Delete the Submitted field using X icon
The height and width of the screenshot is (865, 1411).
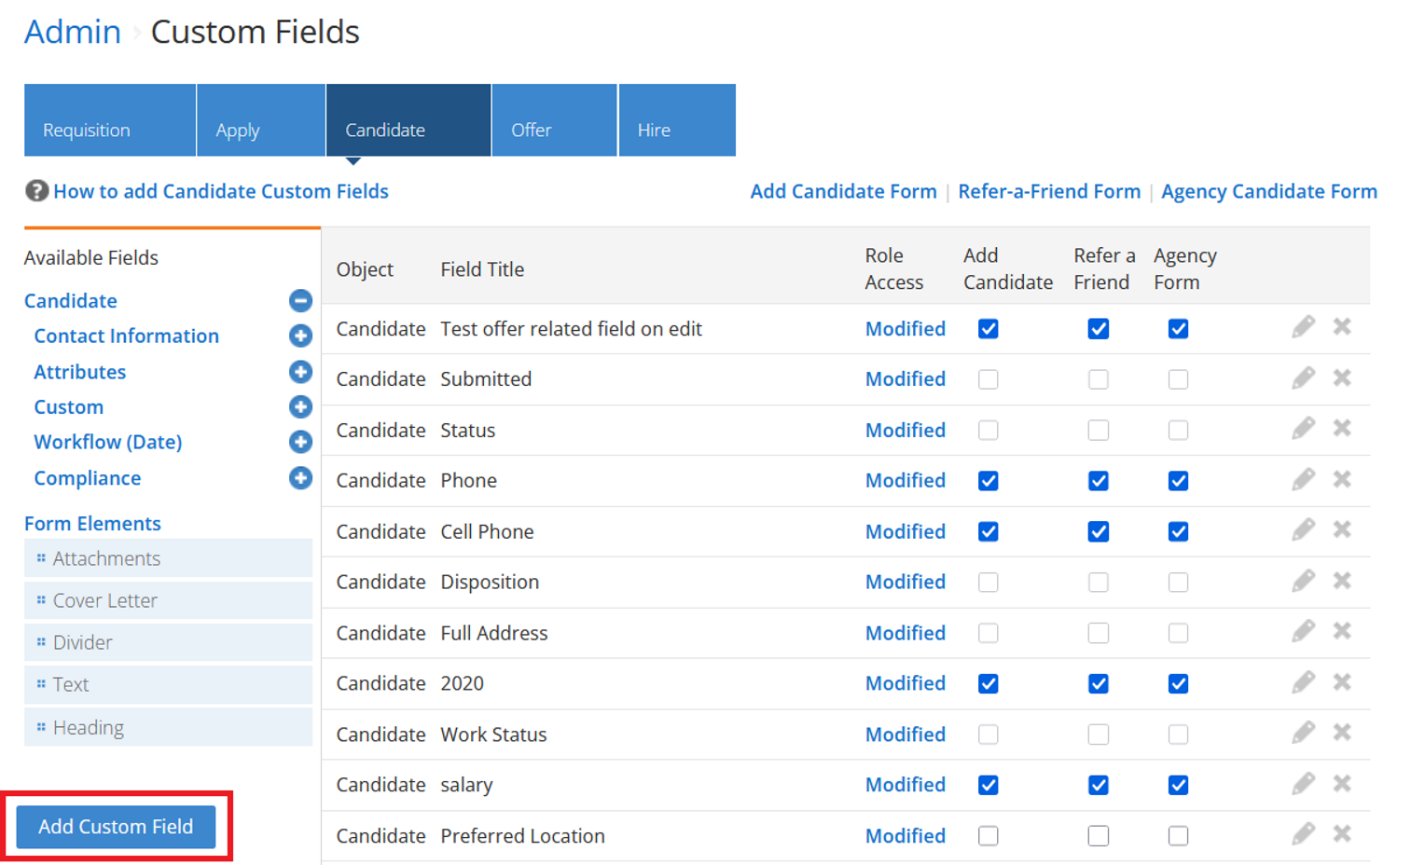pyautogui.click(x=1342, y=378)
